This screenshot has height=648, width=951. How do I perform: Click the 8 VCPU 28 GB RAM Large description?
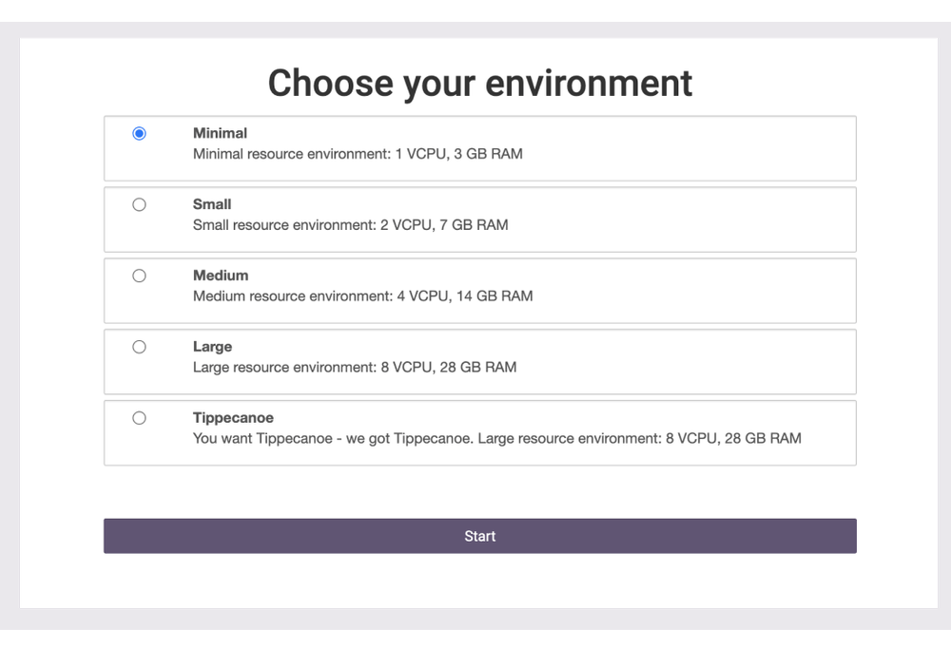point(355,368)
